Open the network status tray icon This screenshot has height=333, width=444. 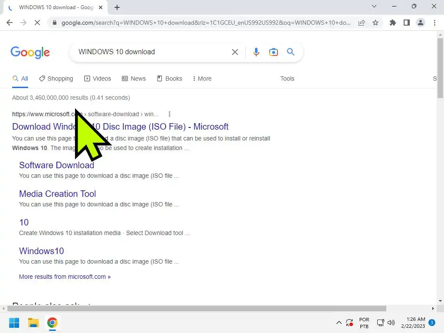click(381, 323)
